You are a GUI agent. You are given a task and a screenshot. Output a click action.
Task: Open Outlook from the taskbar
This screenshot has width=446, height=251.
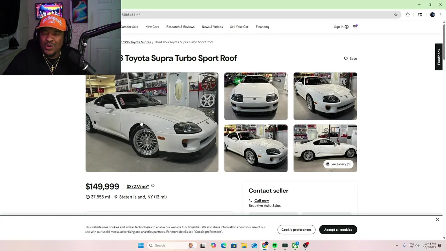coord(254,245)
